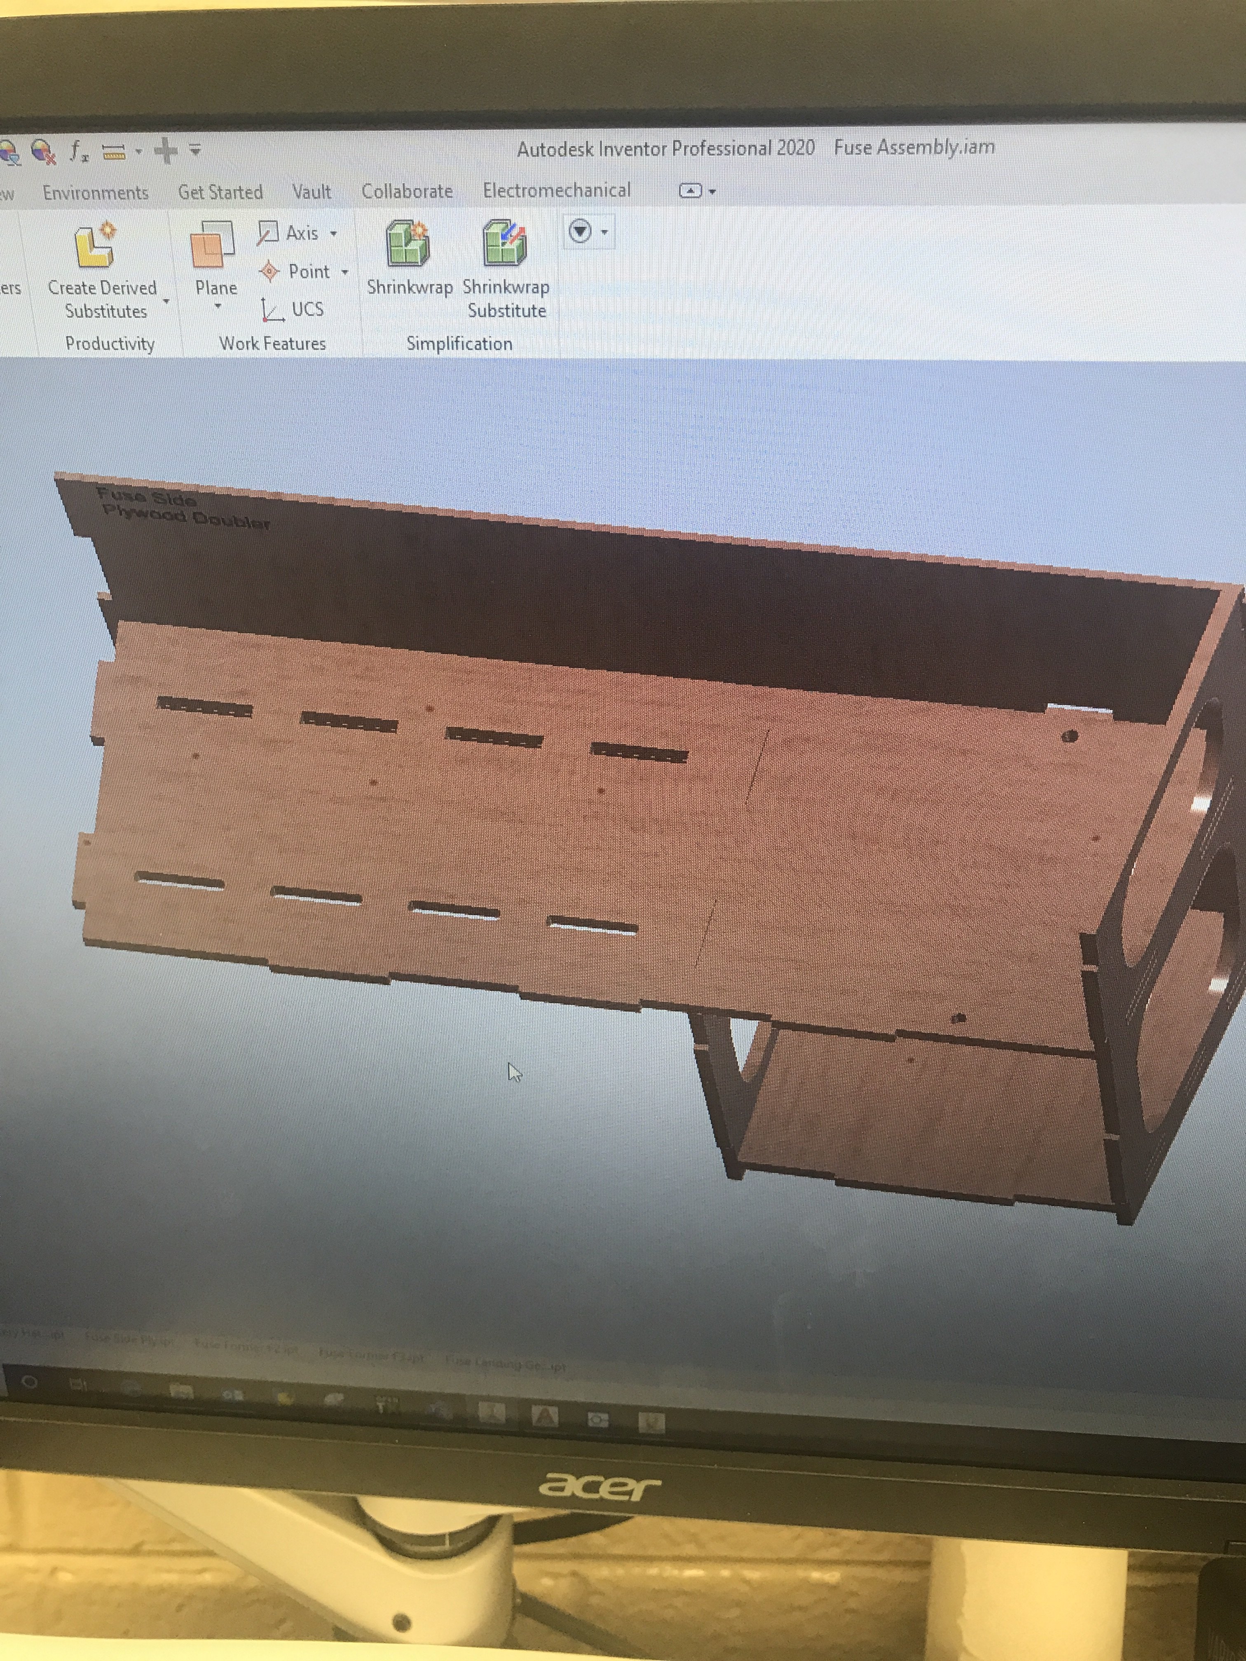
Task: Click the Measure ruler icon
Action: (114, 152)
